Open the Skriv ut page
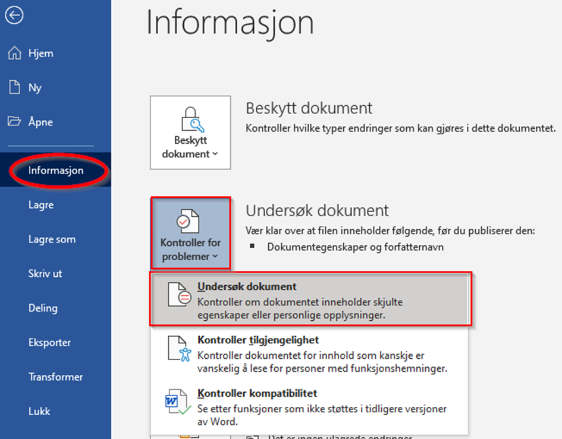Viewport: 562px width, 439px height. point(45,274)
